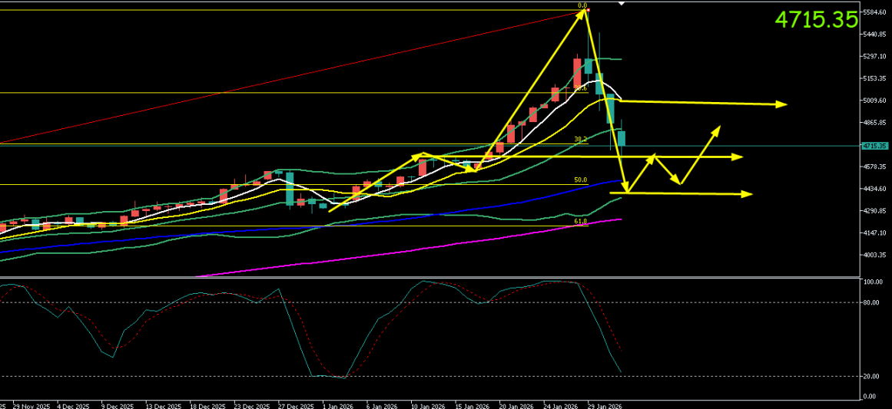Image resolution: width=892 pixels, height=409 pixels.
Task: Click the 4003.35 price axis label
Action: (x=875, y=255)
